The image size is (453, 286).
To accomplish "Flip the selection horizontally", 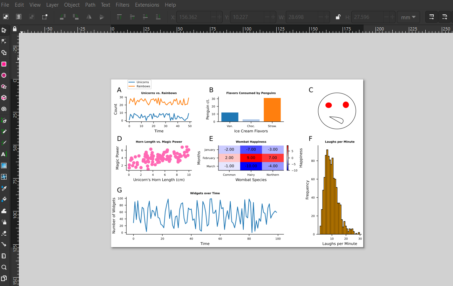I will point(89,17).
